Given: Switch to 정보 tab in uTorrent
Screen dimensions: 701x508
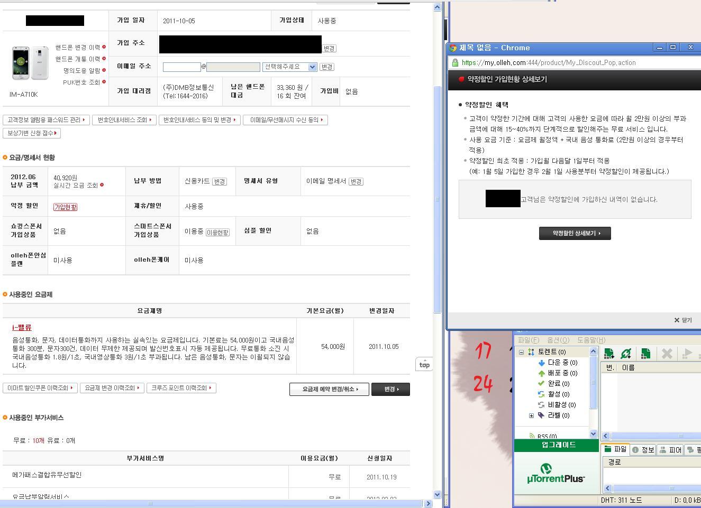Looking at the screenshot, I should point(643,450).
